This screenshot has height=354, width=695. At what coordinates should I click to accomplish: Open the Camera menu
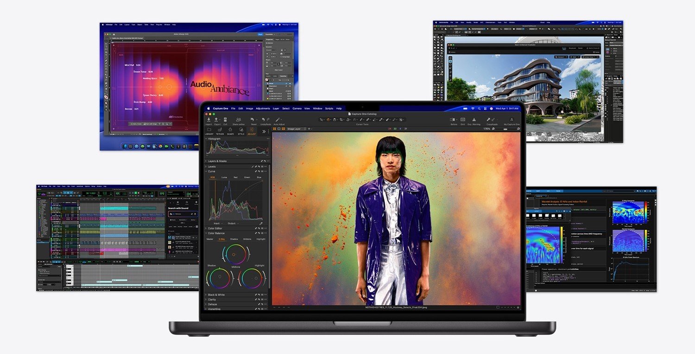(x=297, y=108)
